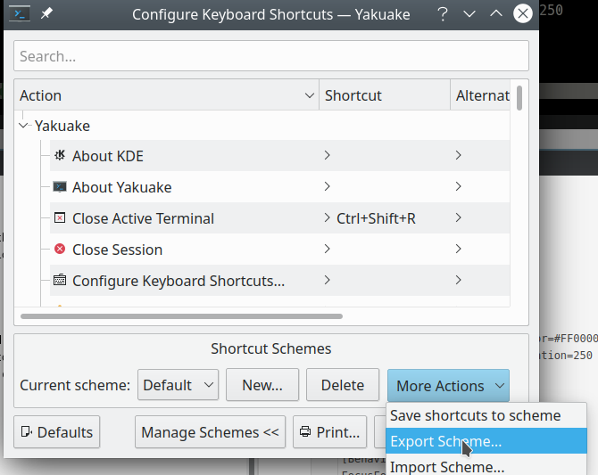Screen dimensions: 598x475
Task: Select the Close Session row
Action: [280, 250]
